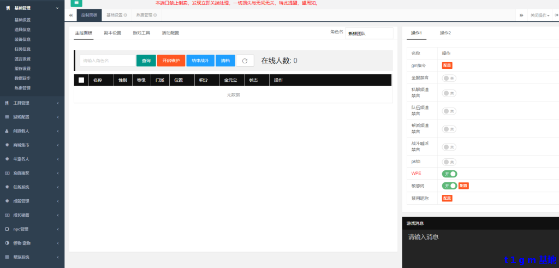
Task: Click the refresh icon button
Action: [245, 61]
